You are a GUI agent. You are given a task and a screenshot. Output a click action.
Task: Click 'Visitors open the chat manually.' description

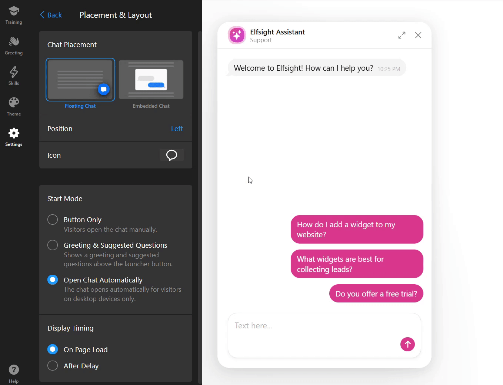pyautogui.click(x=110, y=230)
